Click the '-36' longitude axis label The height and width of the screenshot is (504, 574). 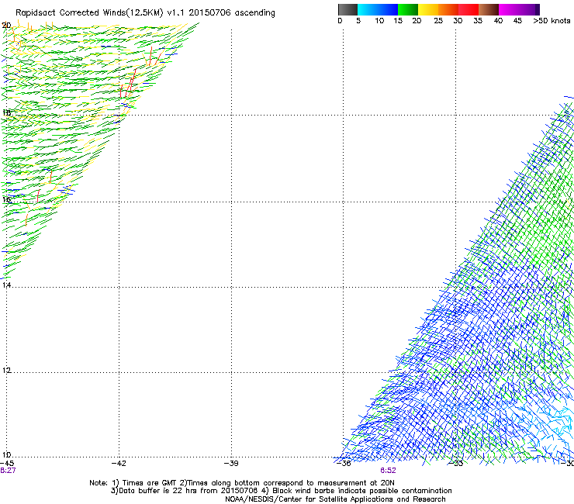click(x=344, y=464)
